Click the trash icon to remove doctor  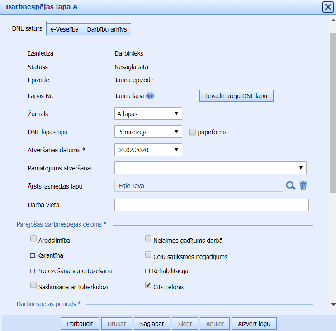pyautogui.click(x=303, y=185)
